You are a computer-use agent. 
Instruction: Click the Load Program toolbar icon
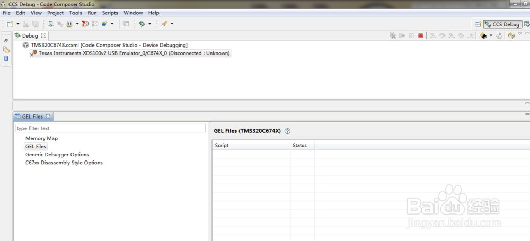(69, 24)
